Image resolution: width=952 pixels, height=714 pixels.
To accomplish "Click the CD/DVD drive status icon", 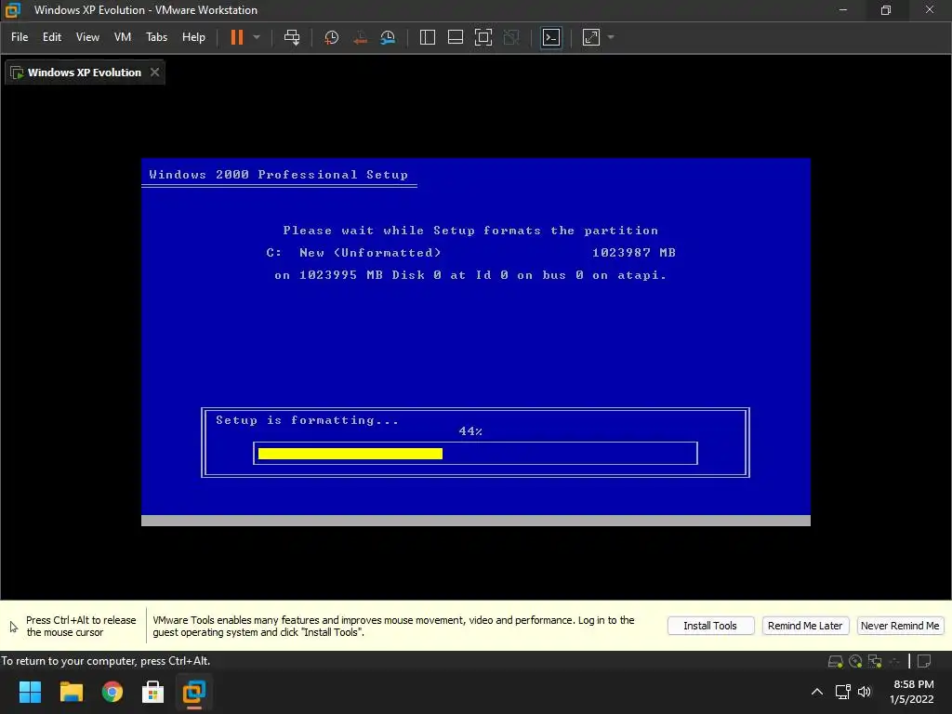I will point(855,661).
